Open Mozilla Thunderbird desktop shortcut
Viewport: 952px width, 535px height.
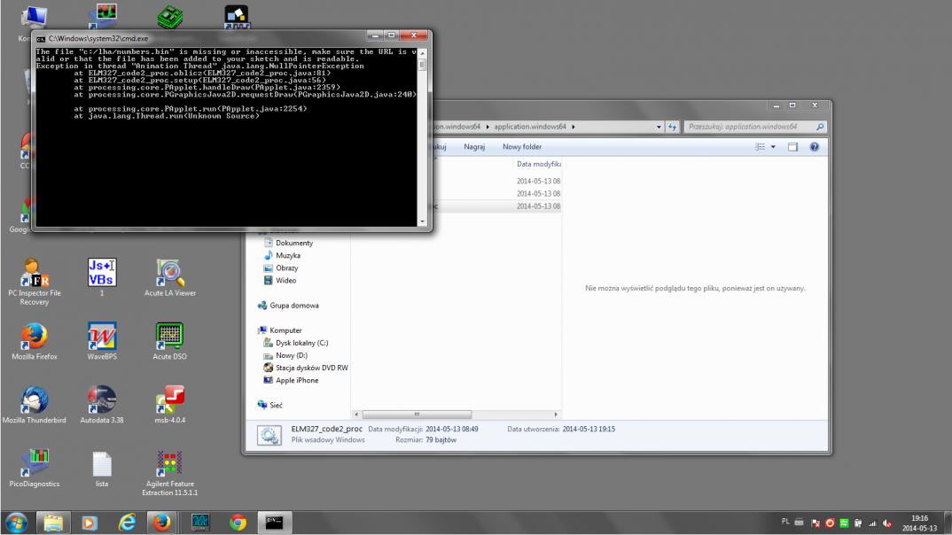pyautogui.click(x=31, y=400)
